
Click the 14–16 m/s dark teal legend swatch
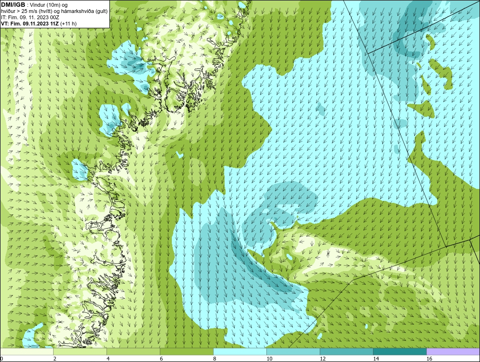(x=400, y=351)
